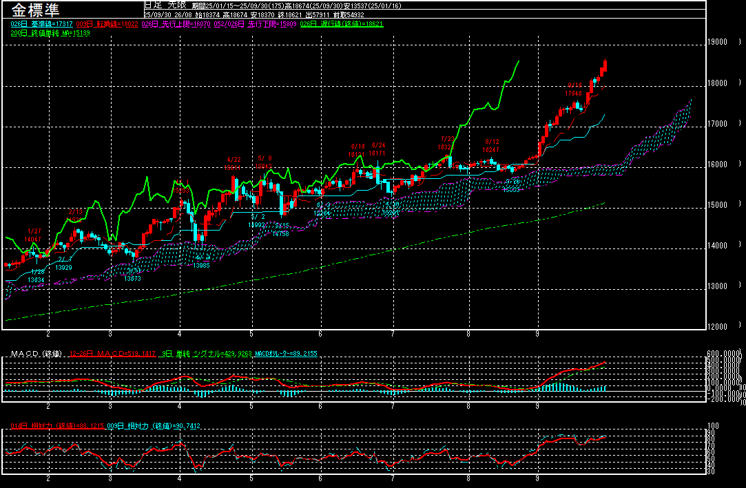Click the MACD panel title
The width and height of the screenshot is (746, 488).
(34, 354)
